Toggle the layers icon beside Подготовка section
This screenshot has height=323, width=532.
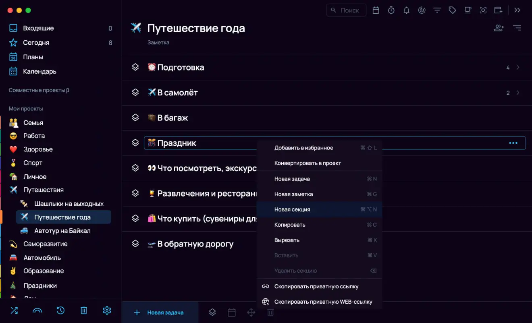click(x=135, y=67)
